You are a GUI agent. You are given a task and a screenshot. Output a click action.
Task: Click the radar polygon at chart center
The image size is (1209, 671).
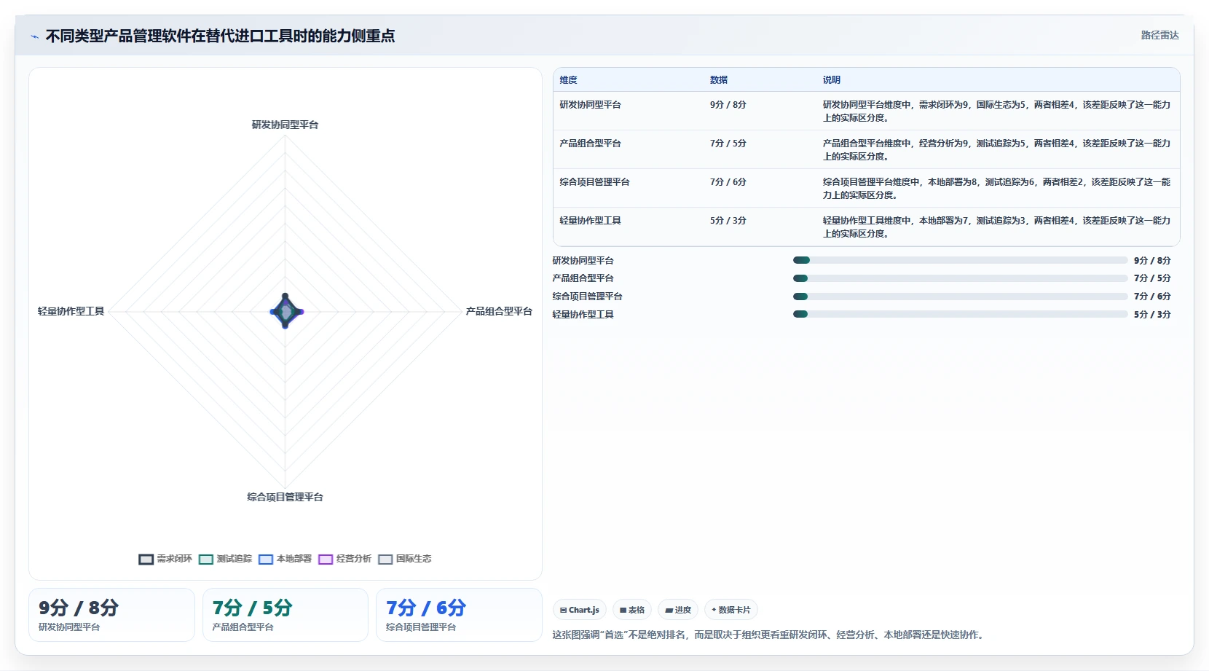click(x=285, y=312)
